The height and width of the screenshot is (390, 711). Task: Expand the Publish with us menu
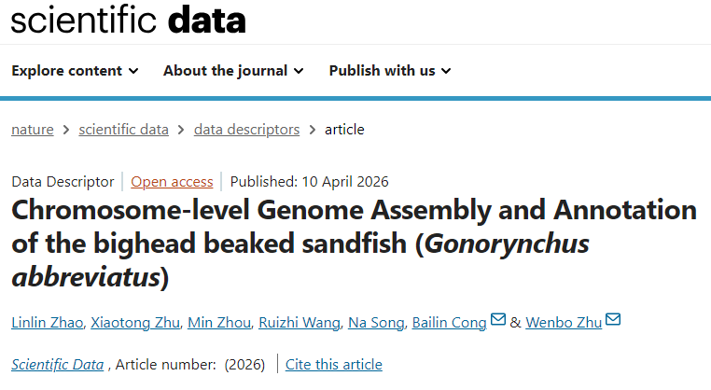click(390, 71)
